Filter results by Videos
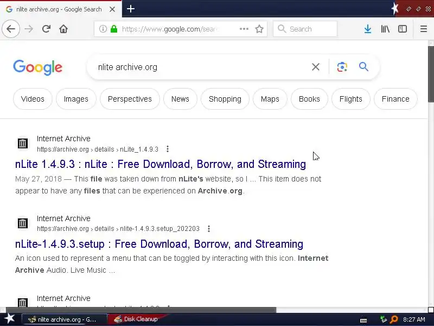 point(33,99)
